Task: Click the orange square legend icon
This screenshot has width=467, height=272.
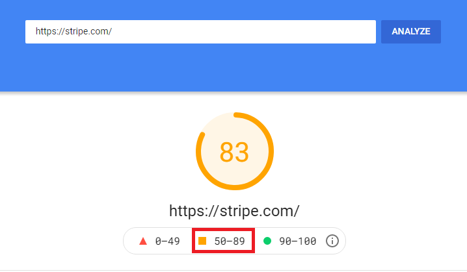Action: coord(202,241)
